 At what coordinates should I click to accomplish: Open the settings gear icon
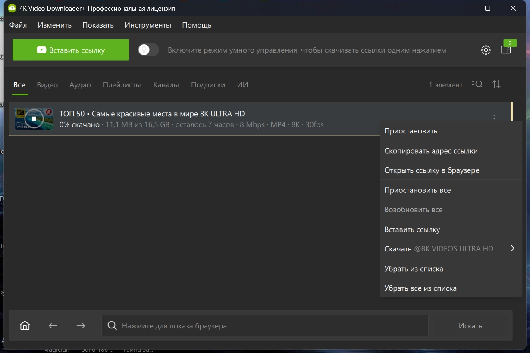point(486,50)
